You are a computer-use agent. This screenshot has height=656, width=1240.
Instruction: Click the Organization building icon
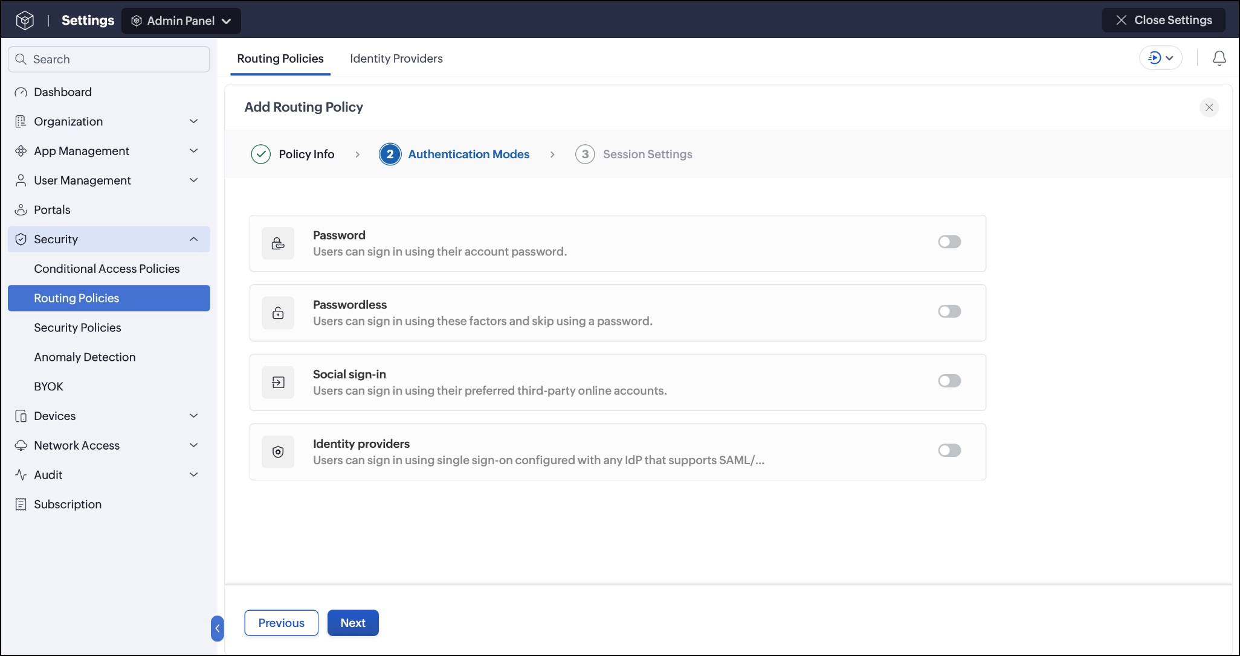tap(21, 121)
